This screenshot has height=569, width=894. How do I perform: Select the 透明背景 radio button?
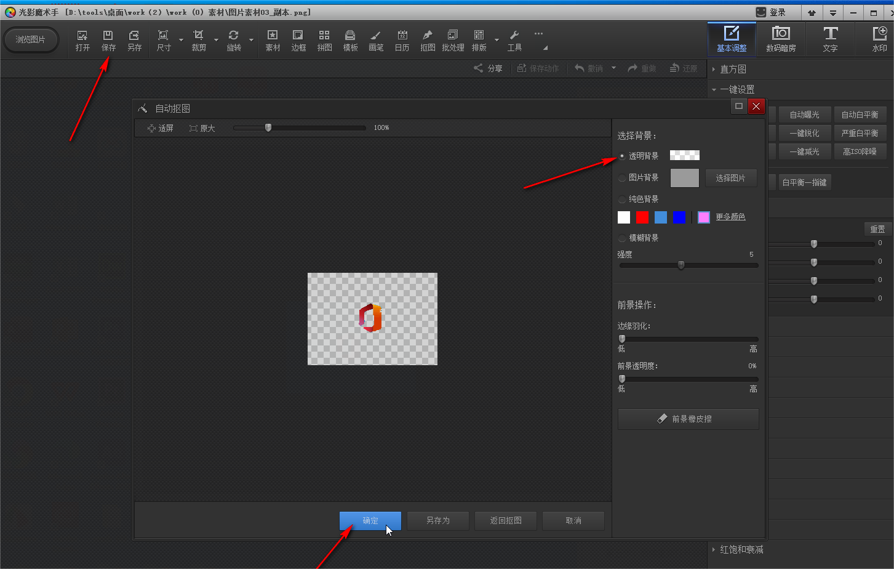pos(623,156)
